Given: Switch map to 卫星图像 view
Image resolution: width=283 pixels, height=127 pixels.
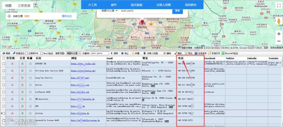Looking at the screenshot, I should 24,5.
